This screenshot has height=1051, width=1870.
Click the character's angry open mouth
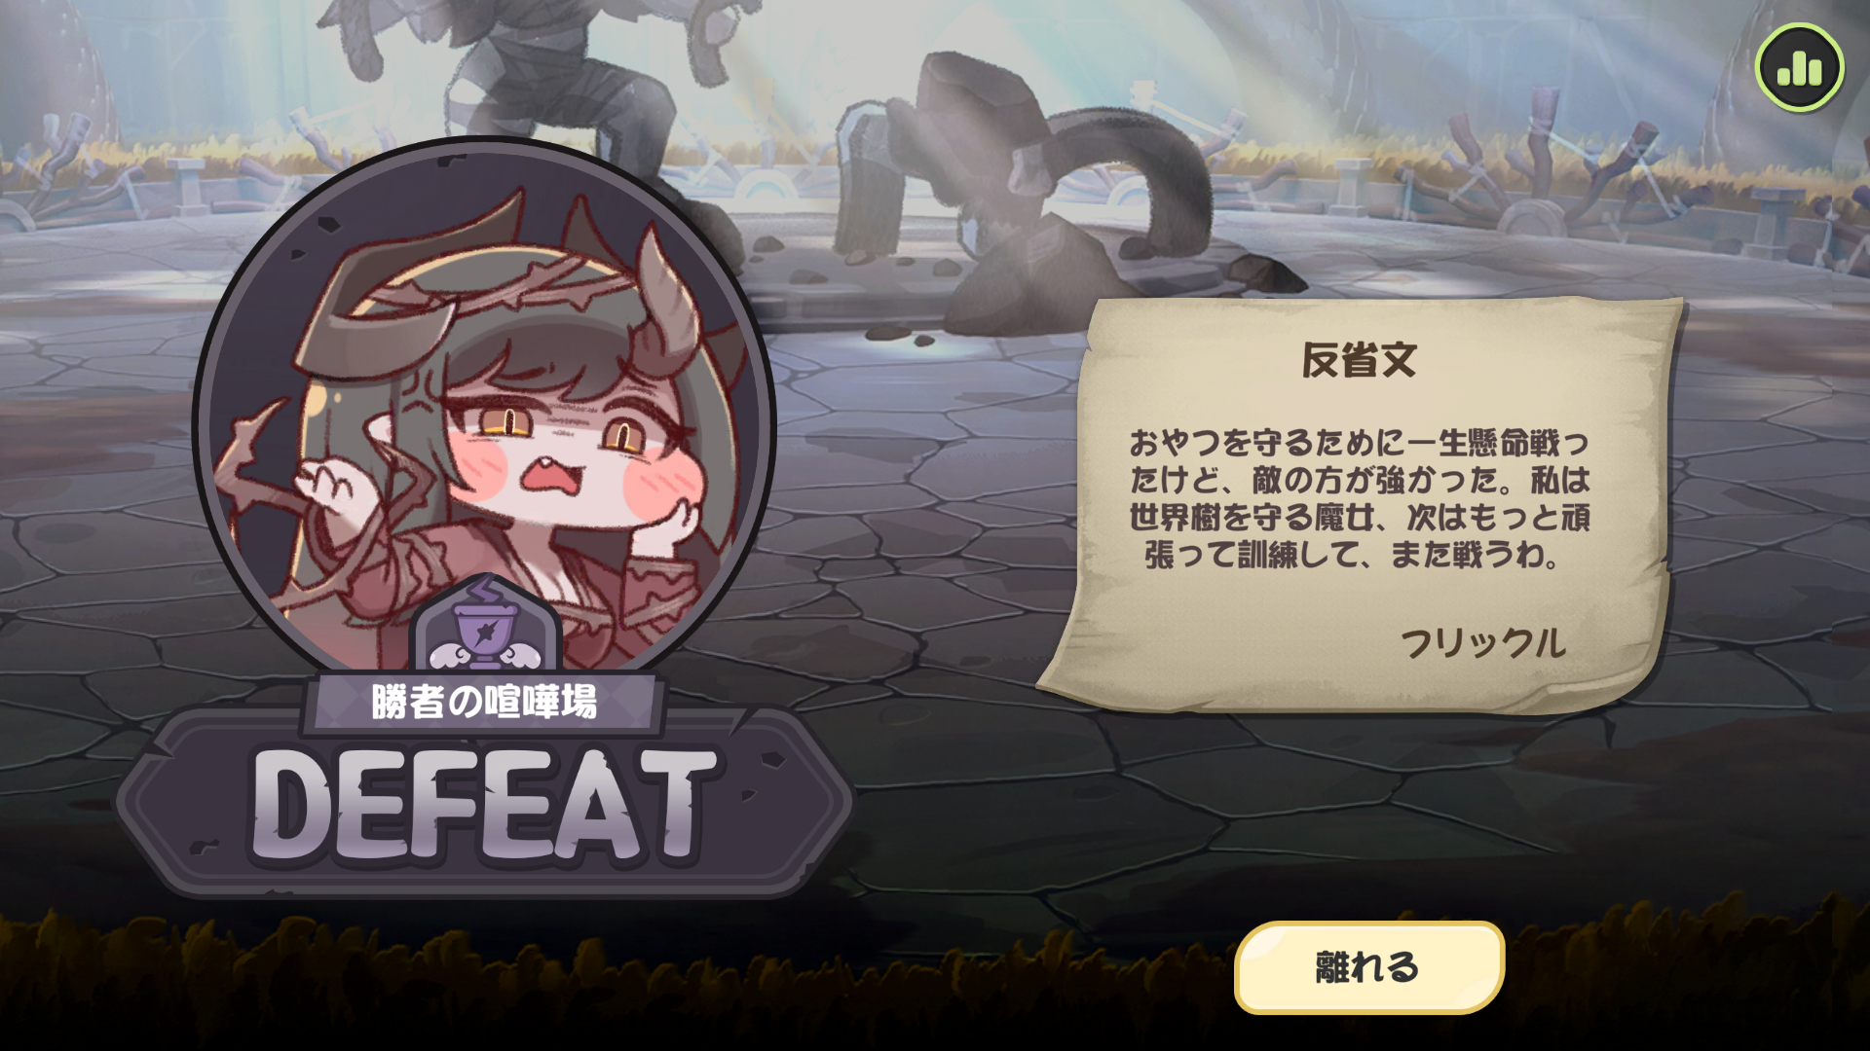click(551, 477)
